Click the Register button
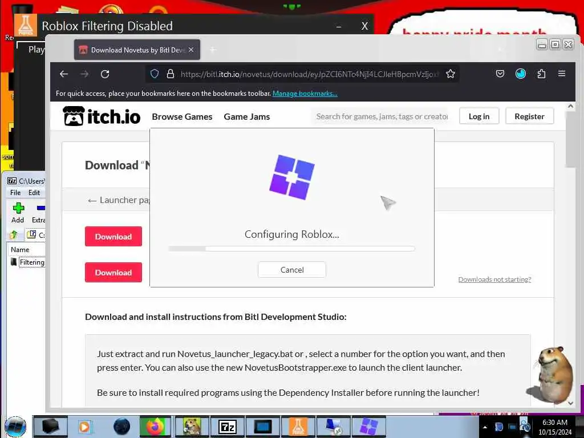The image size is (584, 438). click(529, 116)
